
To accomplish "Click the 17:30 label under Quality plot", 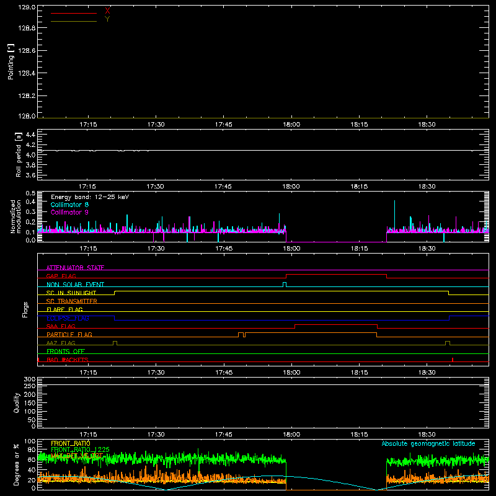I will click(156, 435).
